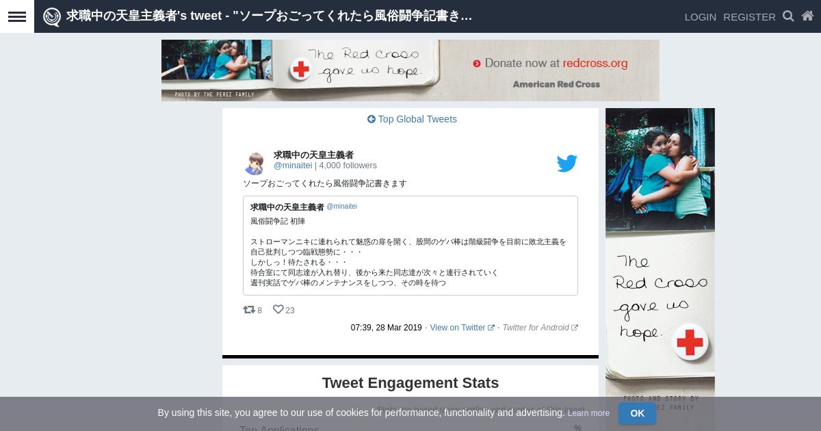
Task: Open View on Twitter link
Action: [462, 328]
